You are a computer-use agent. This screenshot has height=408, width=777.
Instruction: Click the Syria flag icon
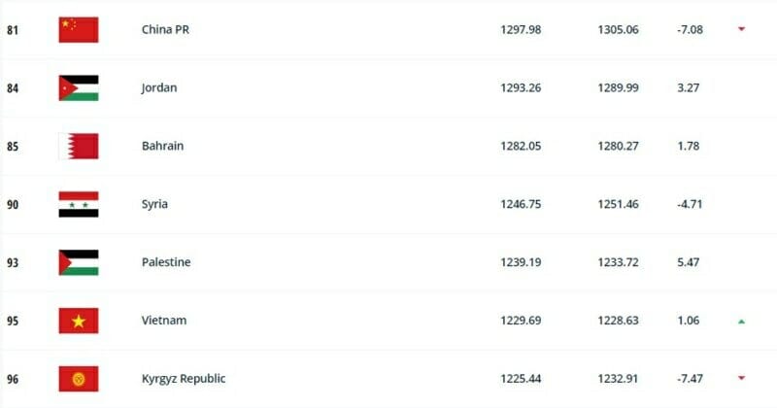pyautogui.click(x=79, y=204)
